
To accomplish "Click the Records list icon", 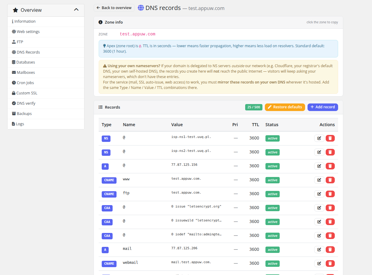I will click(100, 107).
